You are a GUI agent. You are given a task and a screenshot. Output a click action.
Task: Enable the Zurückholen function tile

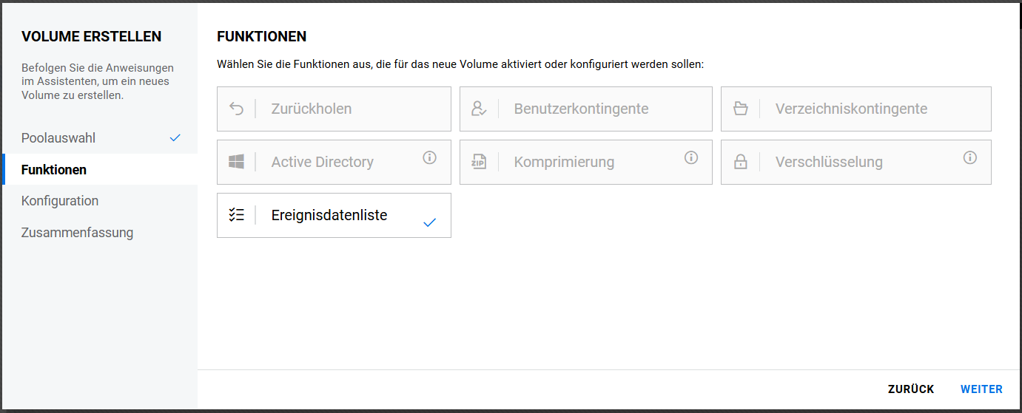(333, 109)
